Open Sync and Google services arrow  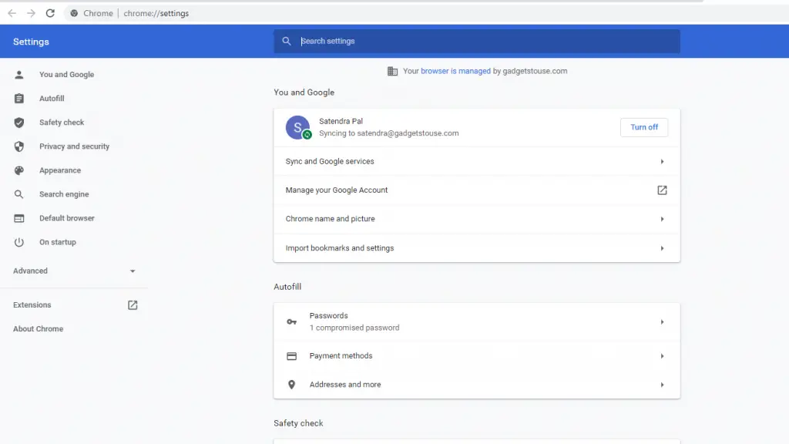coord(662,162)
